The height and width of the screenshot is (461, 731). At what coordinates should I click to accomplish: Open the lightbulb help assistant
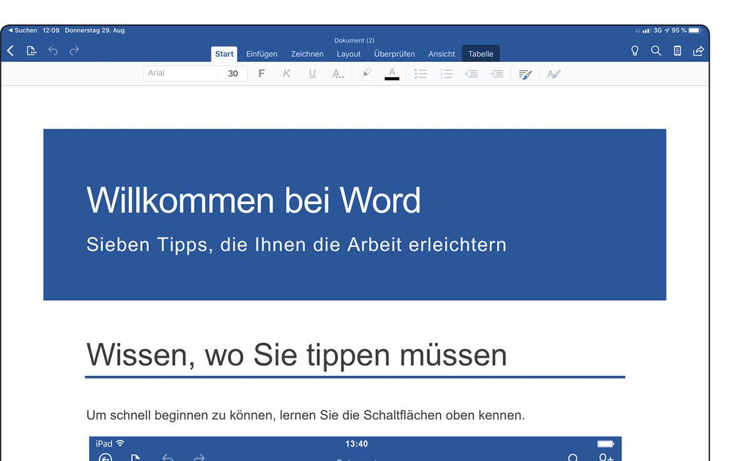(x=635, y=51)
